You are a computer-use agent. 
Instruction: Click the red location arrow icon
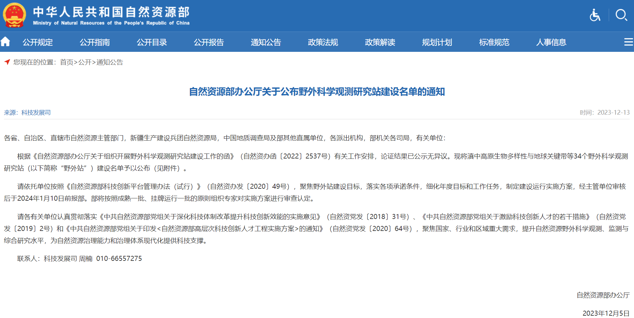pyautogui.click(x=7, y=62)
